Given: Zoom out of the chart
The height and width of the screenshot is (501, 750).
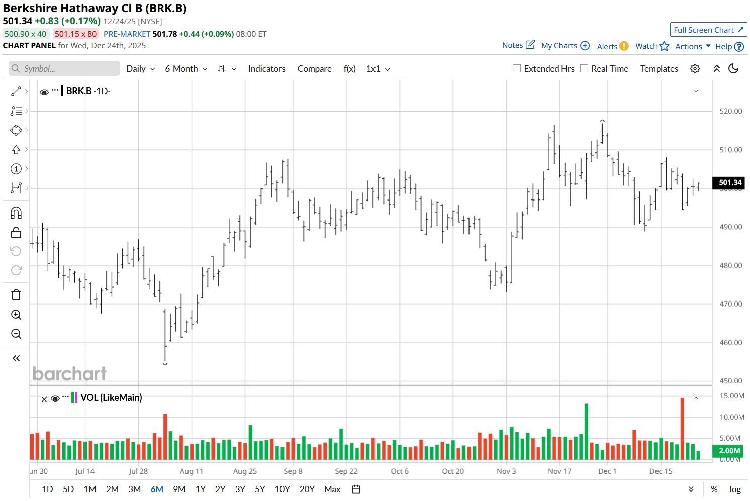Looking at the screenshot, I should [x=16, y=334].
